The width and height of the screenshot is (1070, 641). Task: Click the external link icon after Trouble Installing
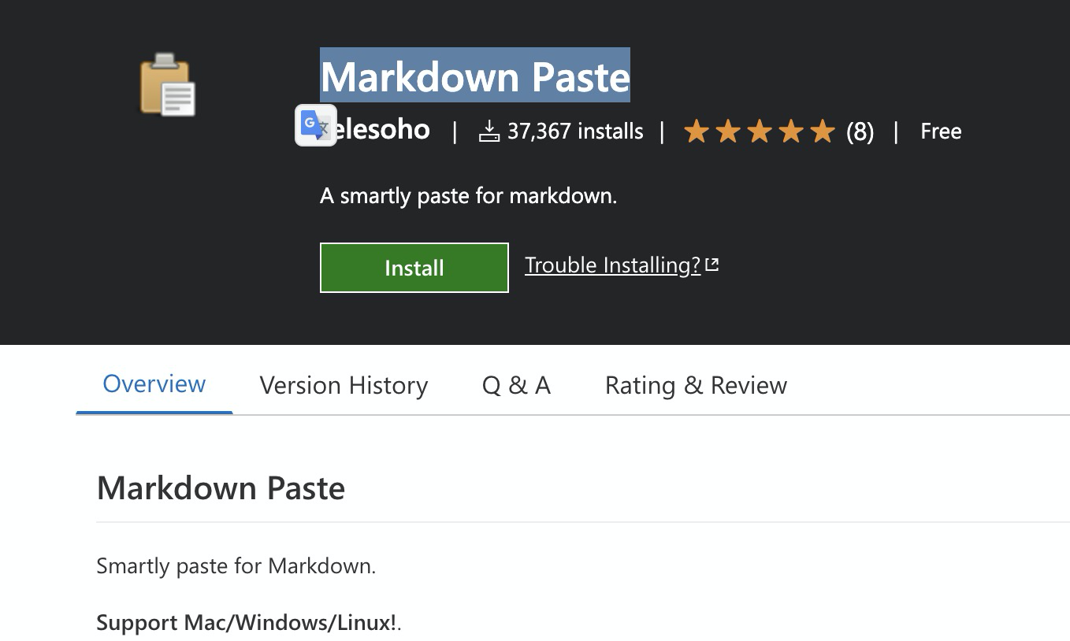click(x=712, y=265)
